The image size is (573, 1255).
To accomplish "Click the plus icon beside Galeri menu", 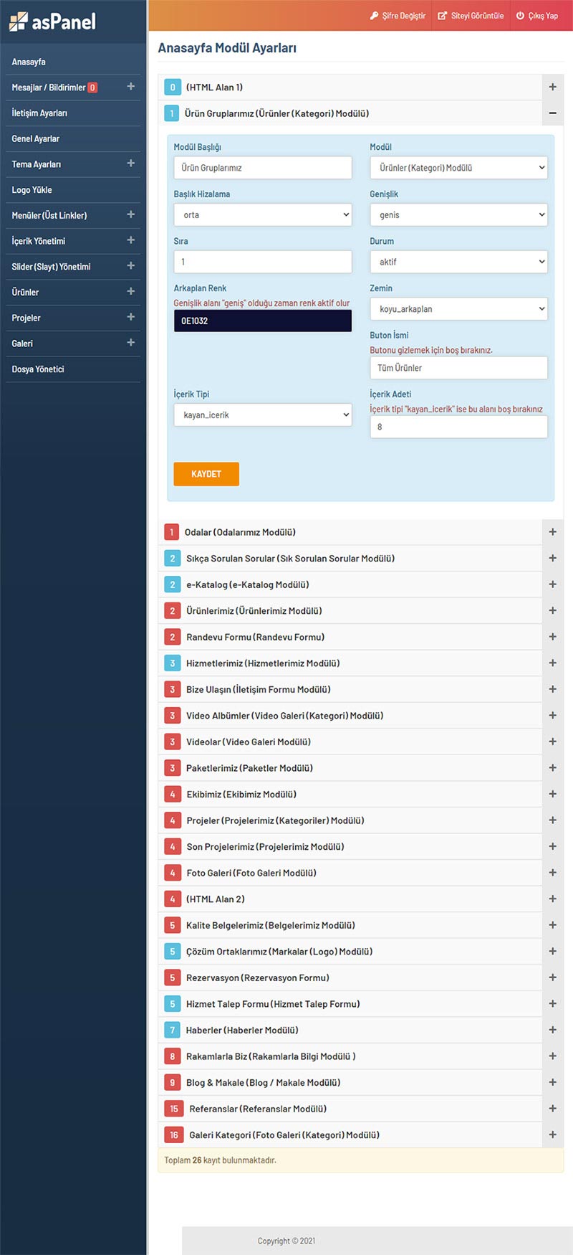I will 130,343.
